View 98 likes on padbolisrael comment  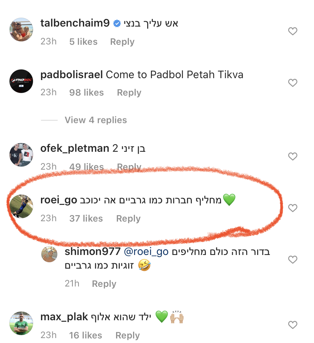86,93
